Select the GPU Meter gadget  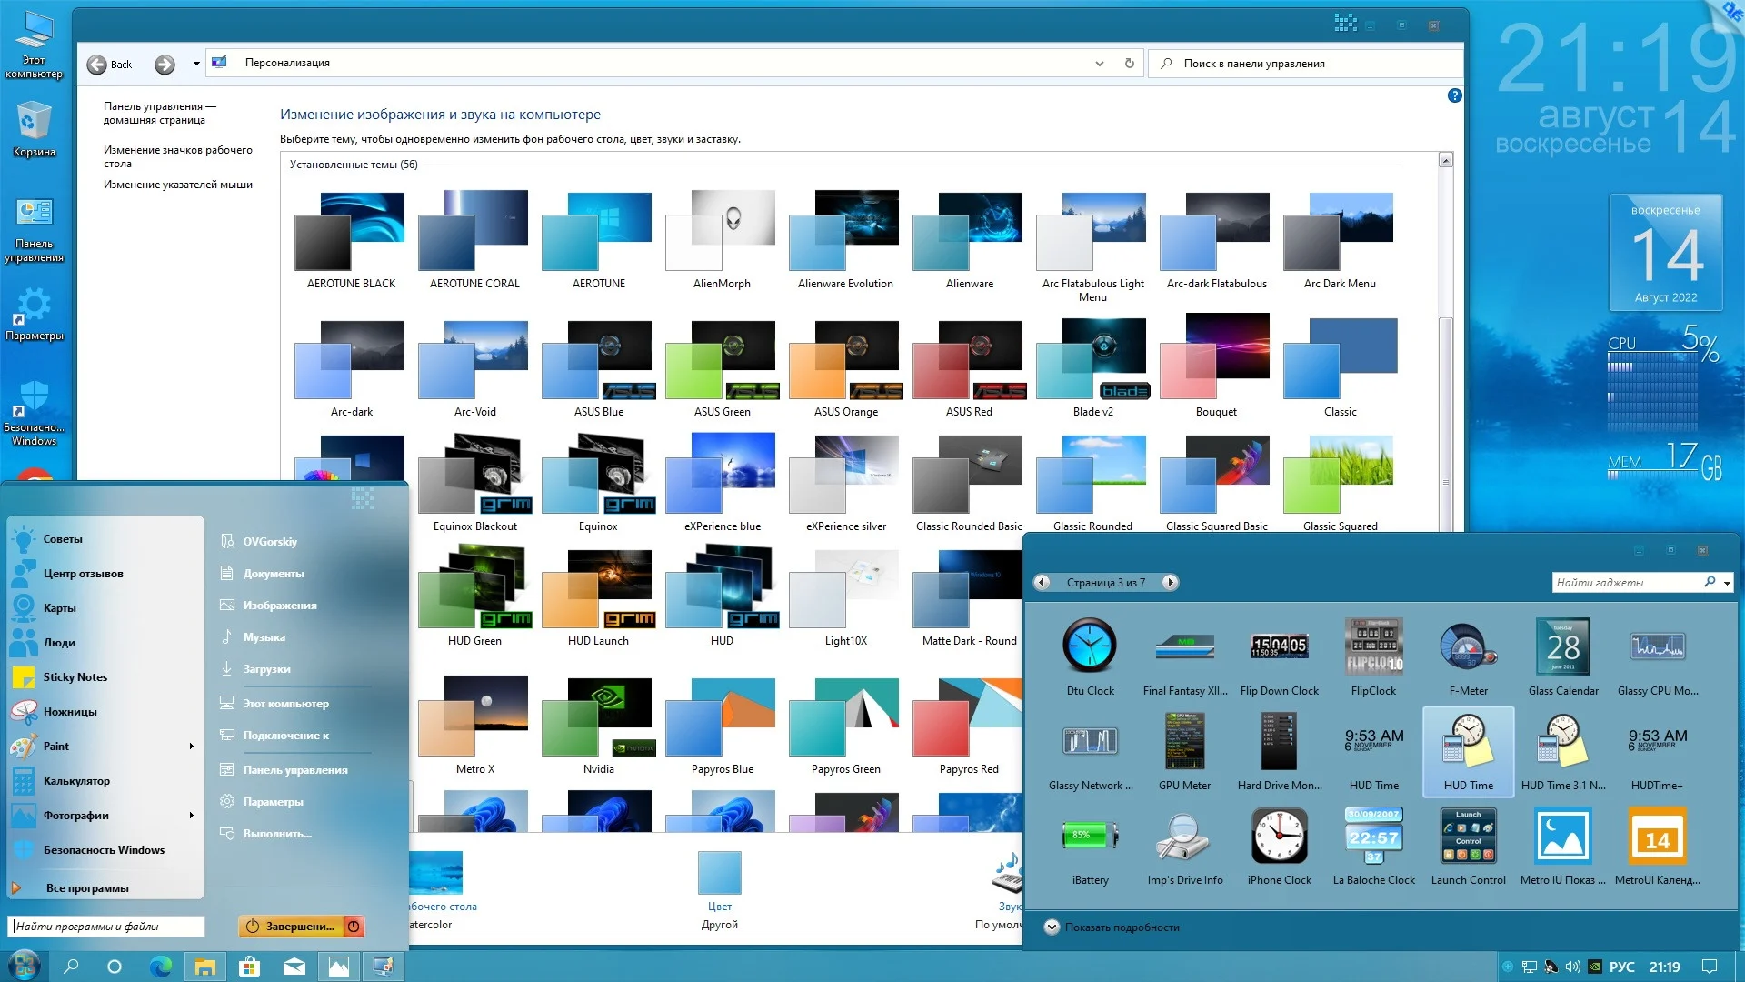1184,742
